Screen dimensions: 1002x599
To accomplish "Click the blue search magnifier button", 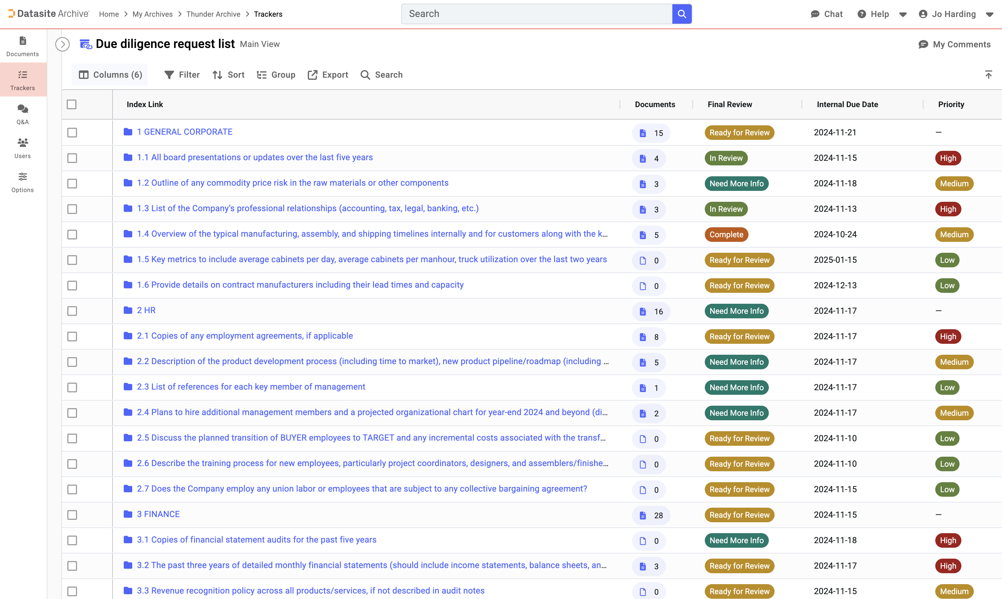I will (x=682, y=14).
